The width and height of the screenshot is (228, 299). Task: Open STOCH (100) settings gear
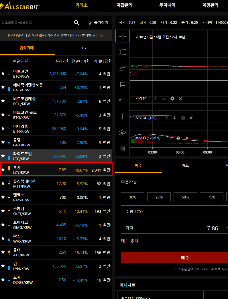(x=183, y=118)
